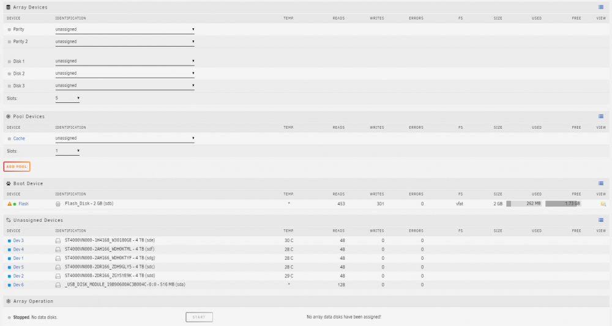Click the Array Devices header icon
This screenshot has width=612, height=326.
click(8, 7)
